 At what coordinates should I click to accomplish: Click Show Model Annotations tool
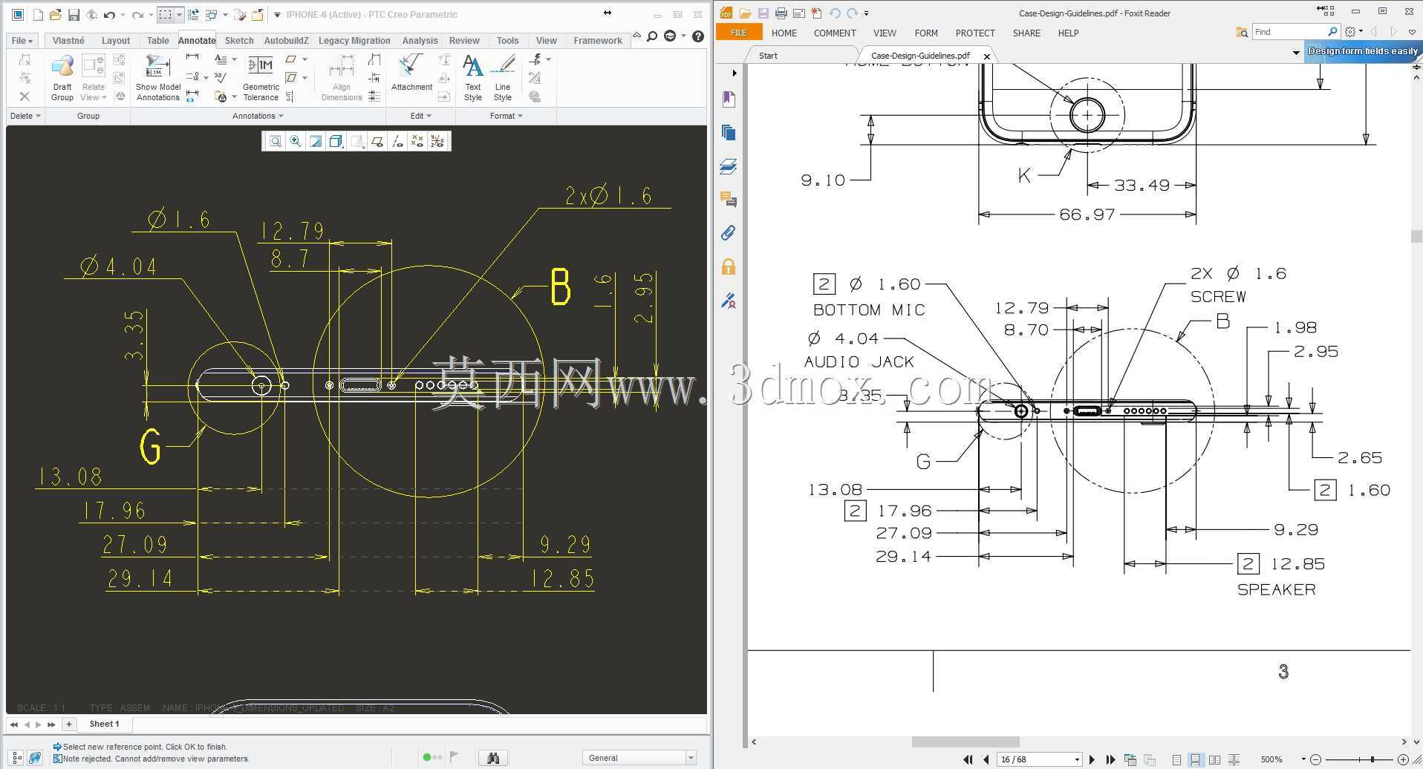coord(158,77)
